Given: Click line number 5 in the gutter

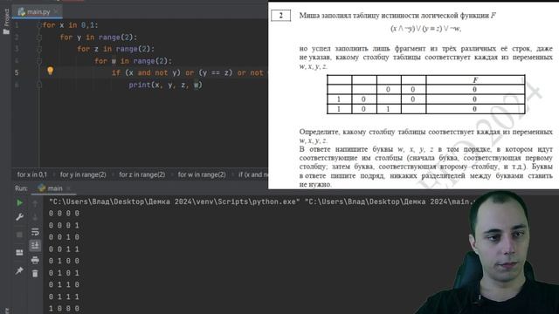Looking at the screenshot, I should [x=17, y=72].
